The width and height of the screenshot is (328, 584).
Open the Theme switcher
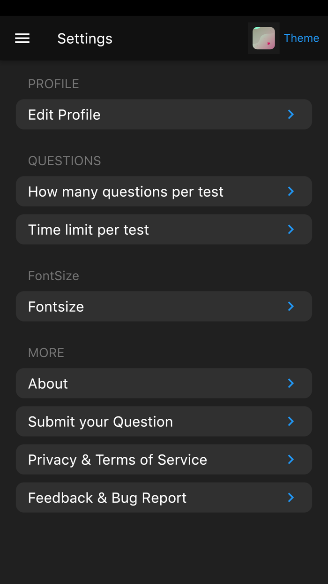[x=301, y=38]
